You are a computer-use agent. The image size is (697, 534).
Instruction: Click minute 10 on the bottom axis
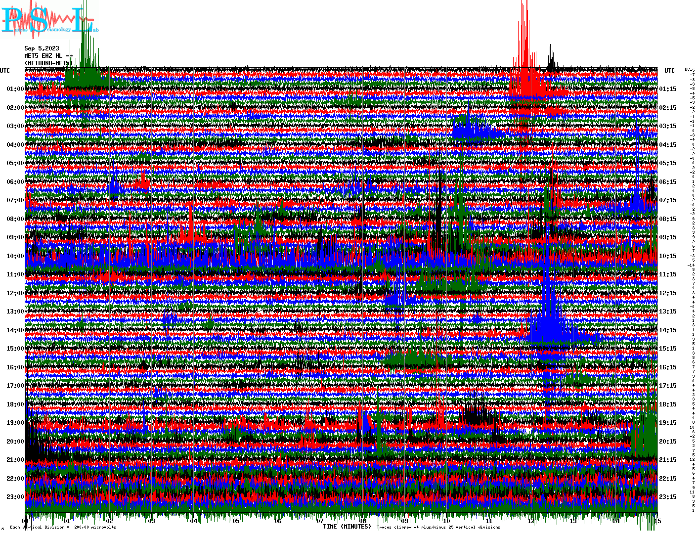(446, 521)
